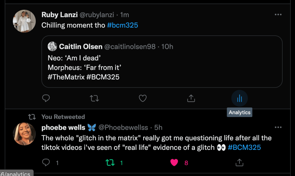Open more options for Ruby Lanzi's tweet

coord(278,15)
